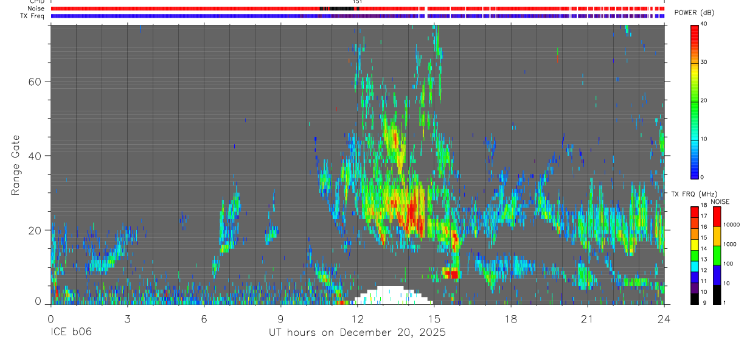Click the vertical "Range Gate" axis label

pos(15,165)
